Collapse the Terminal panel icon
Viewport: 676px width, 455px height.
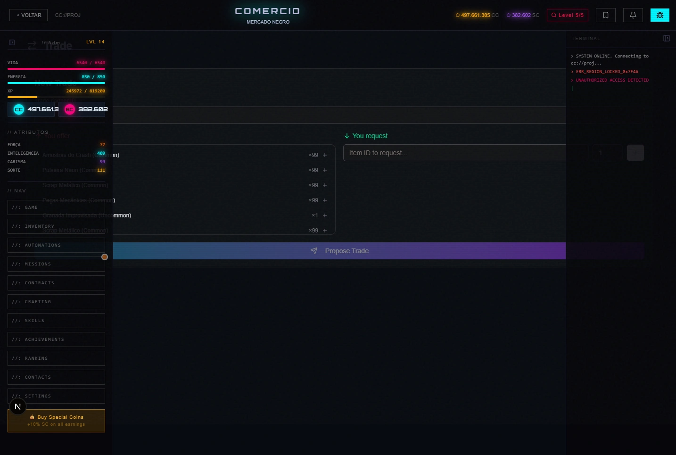pyautogui.click(x=667, y=38)
